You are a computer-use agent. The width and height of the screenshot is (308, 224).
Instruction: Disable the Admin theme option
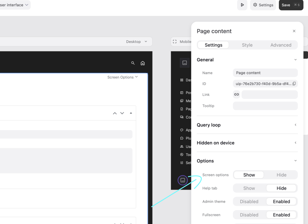pos(249,201)
